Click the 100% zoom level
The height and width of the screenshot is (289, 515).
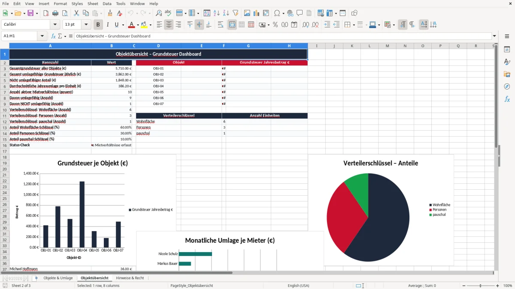click(x=508, y=286)
